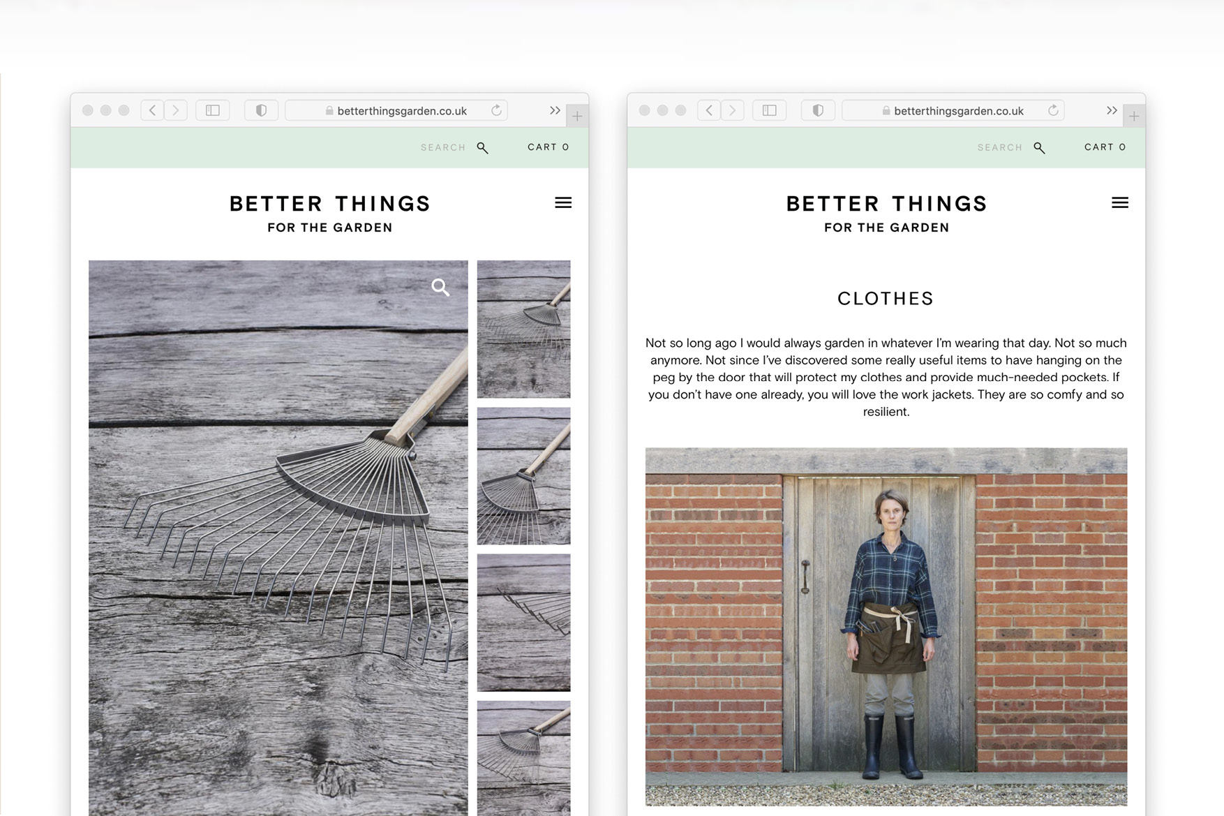Click the CLOTHES page heading
The height and width of the screenshot is (816, 1224).
click(886, 299)
